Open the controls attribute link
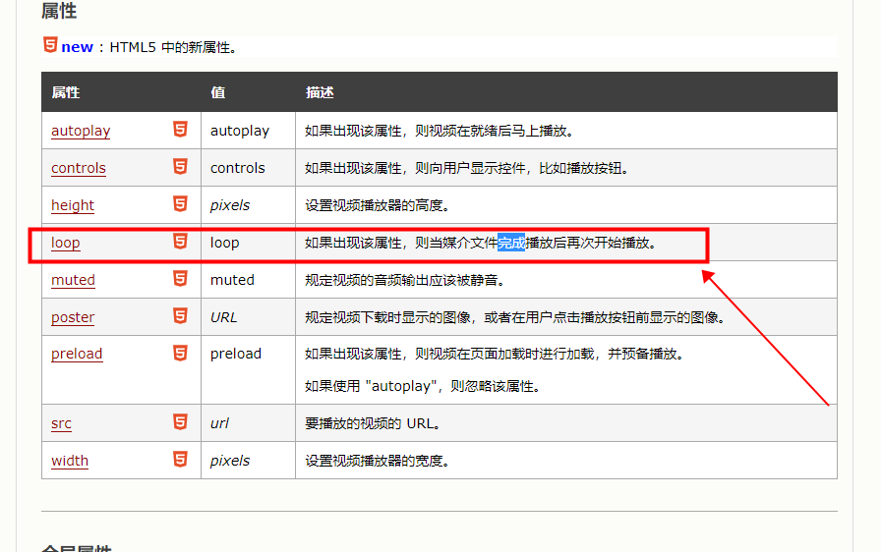The image size is (881, 552). [78, 168]
